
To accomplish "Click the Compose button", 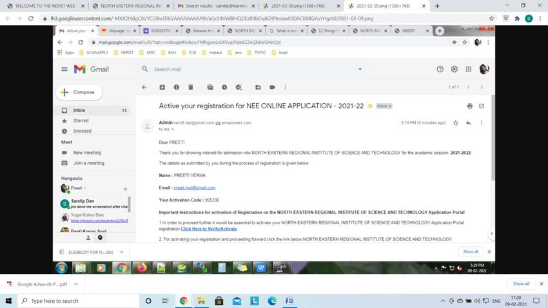I will pyautogui.click(x=79, y=92).
